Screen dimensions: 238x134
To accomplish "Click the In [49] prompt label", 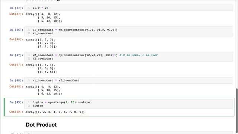I will (x=16, y=102).
